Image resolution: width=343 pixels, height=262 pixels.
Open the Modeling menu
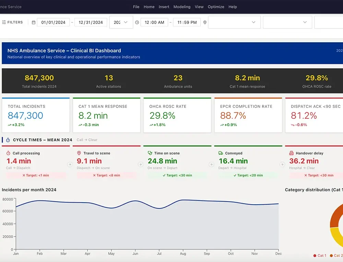(x=182, y=7)
